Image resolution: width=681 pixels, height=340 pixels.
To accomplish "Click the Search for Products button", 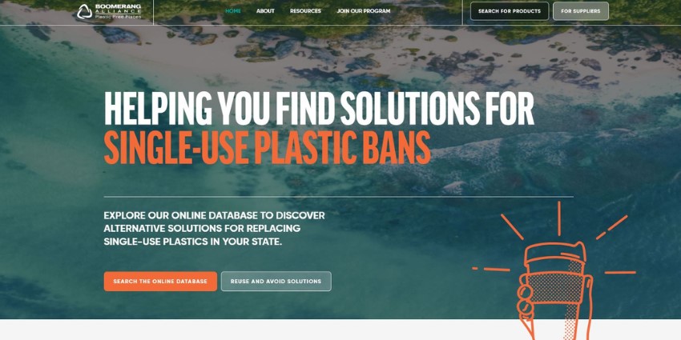I will (510, 11).
